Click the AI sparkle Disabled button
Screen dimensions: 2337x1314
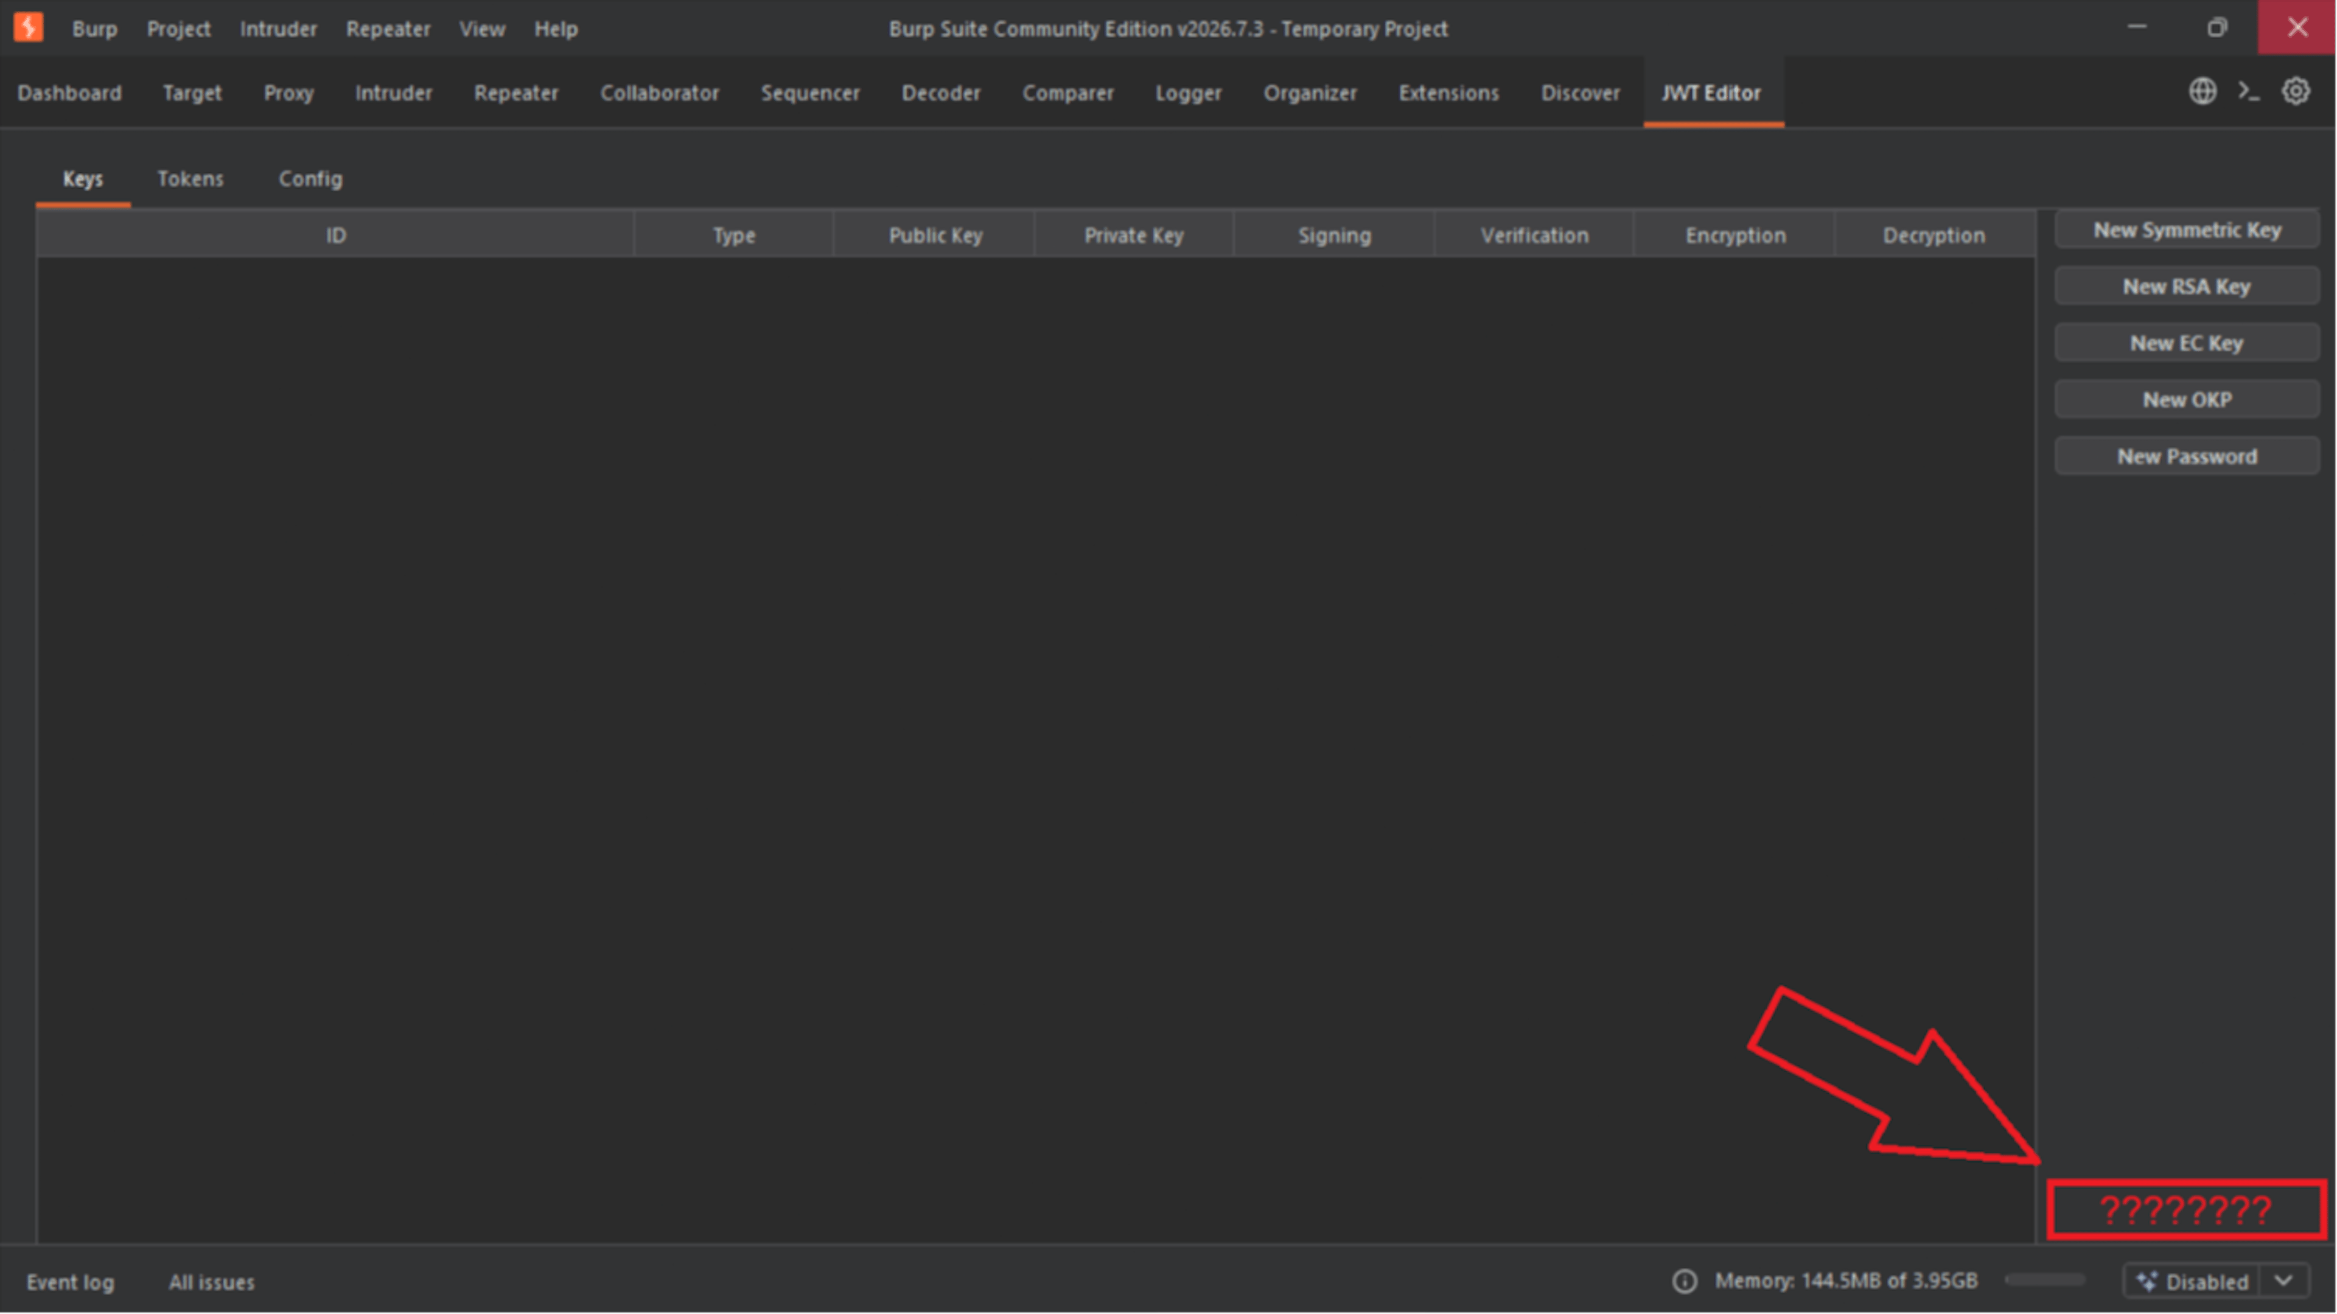pyautogui.click(x=2193, y=1281)
